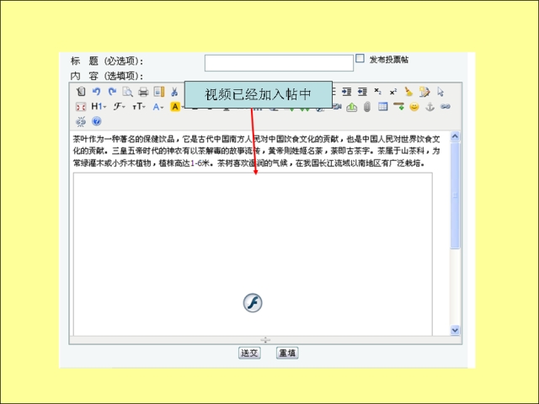Viewport: 539px width, 404px height.
Task: Click the subscript x₂ icon
Action: click(378, 92)
